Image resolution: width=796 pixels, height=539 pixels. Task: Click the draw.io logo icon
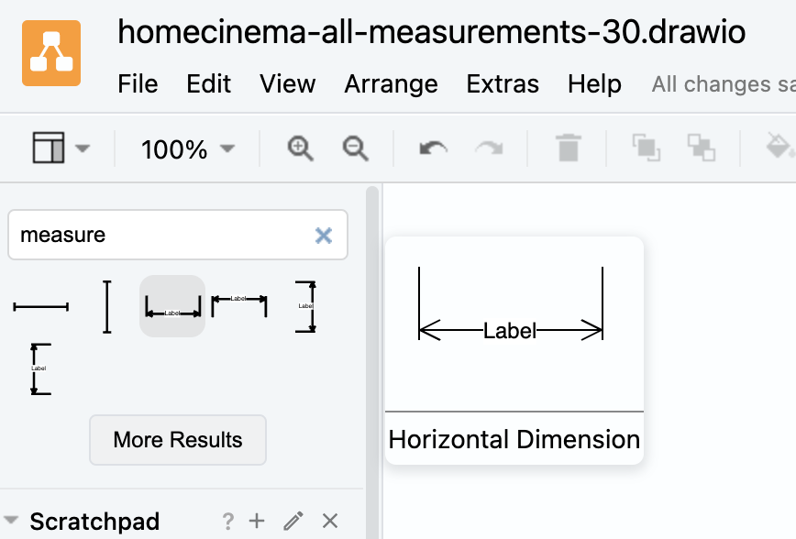[x=51, y=52]
